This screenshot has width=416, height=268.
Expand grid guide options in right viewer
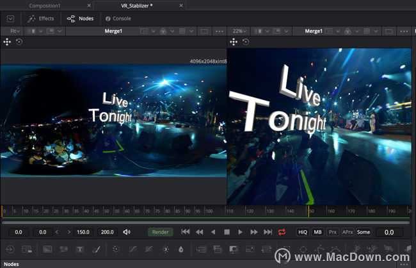(x=376, y=31)
